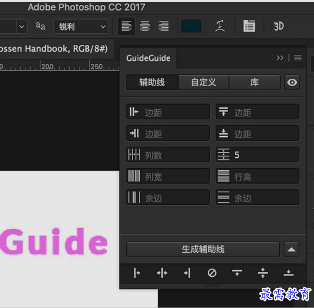Click the 列数 columns field
Image resolution: width=314 pixels, height=308 pixels.
[x=168, y=155]
